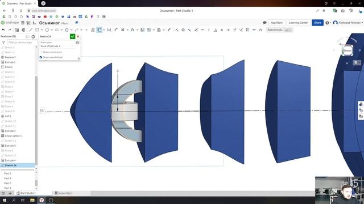
Task: Click the Revolve feature icon in toolbar
Action: [x=23, y=30]
